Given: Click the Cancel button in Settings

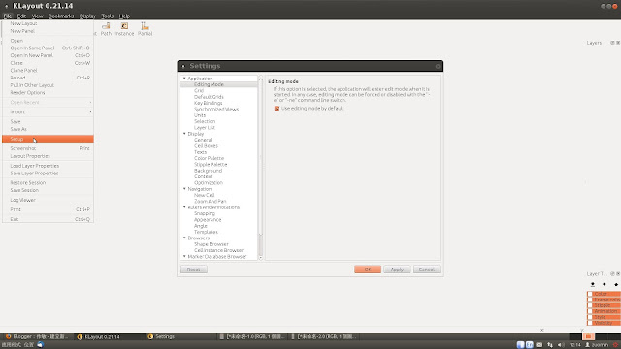Looking at the screenshot, I should coord(427,270).
